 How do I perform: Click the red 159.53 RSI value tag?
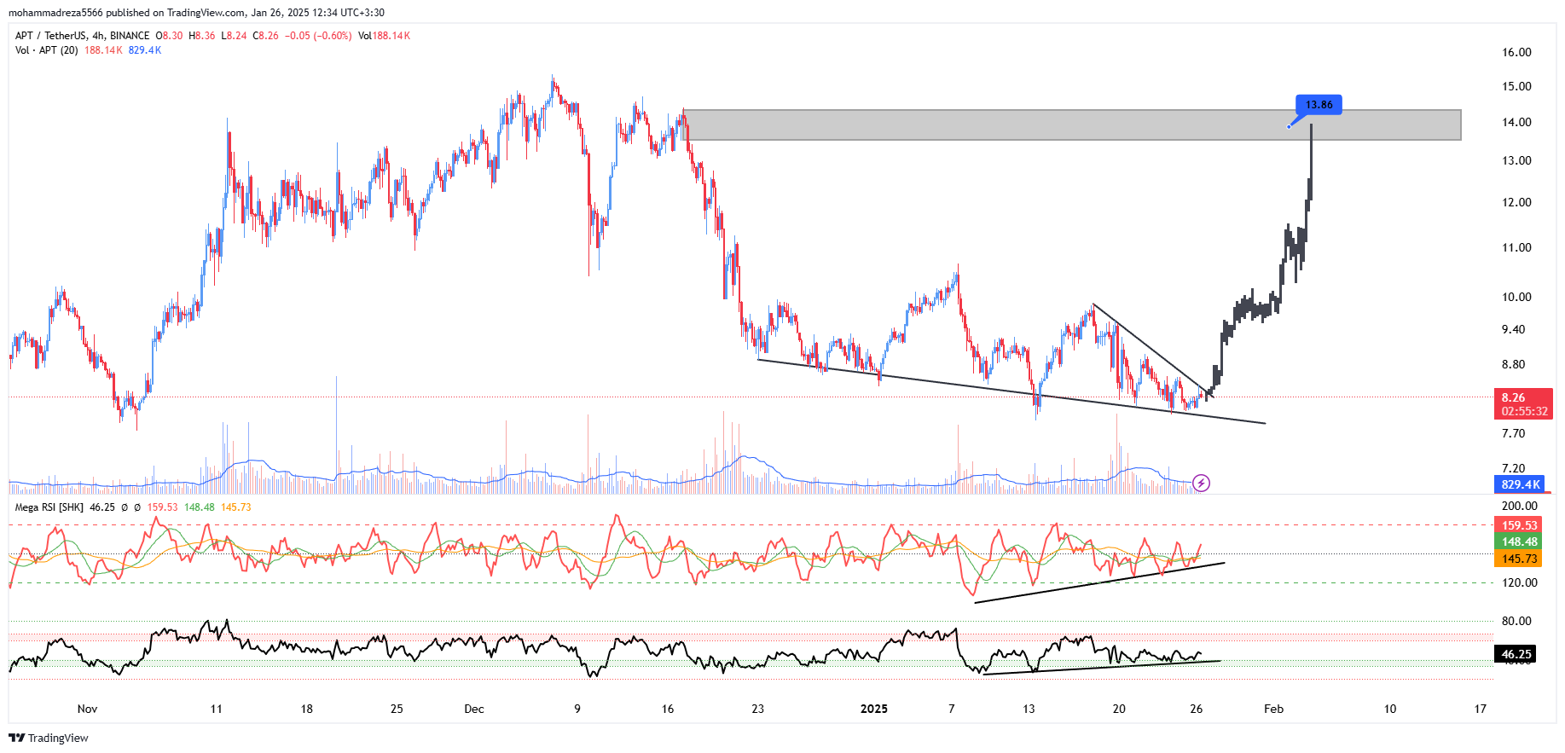pos(1519,525)
